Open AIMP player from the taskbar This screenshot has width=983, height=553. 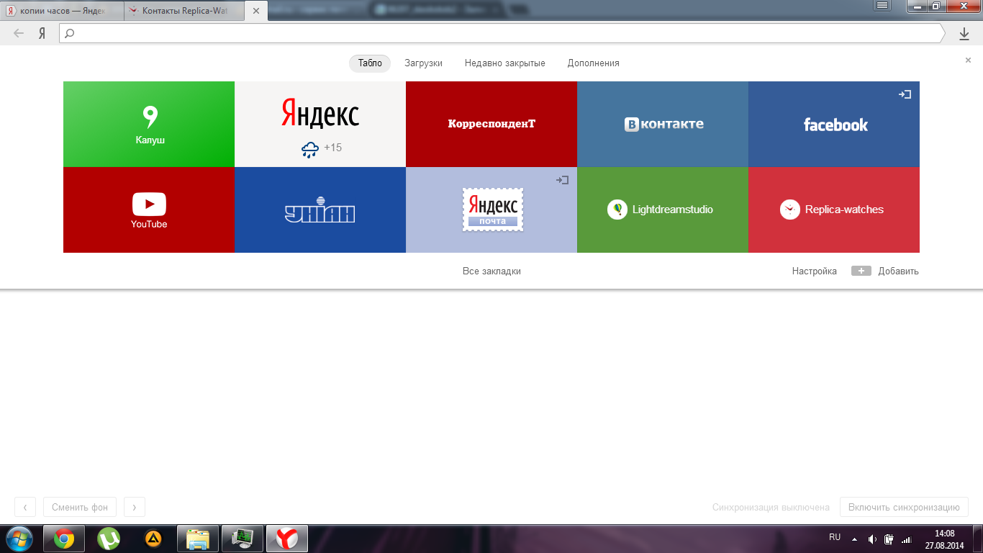pos(153,539)
